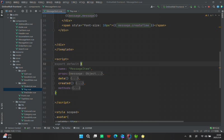The width and height of the screenshot is (224, 140).
Task: Collapse the components folder
Action: 11,21
